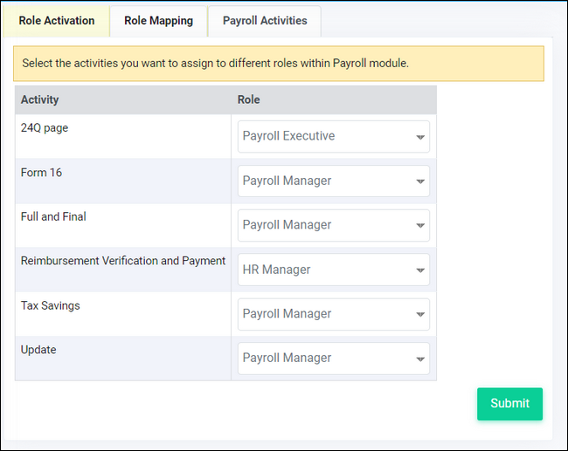Switch to the Role Activation tab
This screenshot has width=568, height=451.
point(57,21)
